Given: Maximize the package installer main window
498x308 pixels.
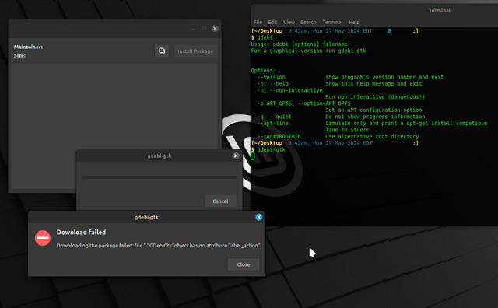Looking at the screenshot, I should click(x=204, y=29).
